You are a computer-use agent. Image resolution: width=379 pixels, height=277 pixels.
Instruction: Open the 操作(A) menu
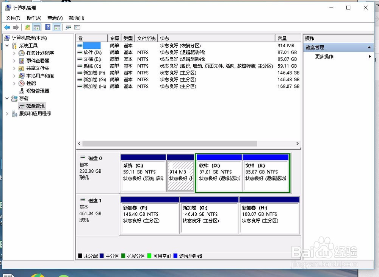pos(34,18)
